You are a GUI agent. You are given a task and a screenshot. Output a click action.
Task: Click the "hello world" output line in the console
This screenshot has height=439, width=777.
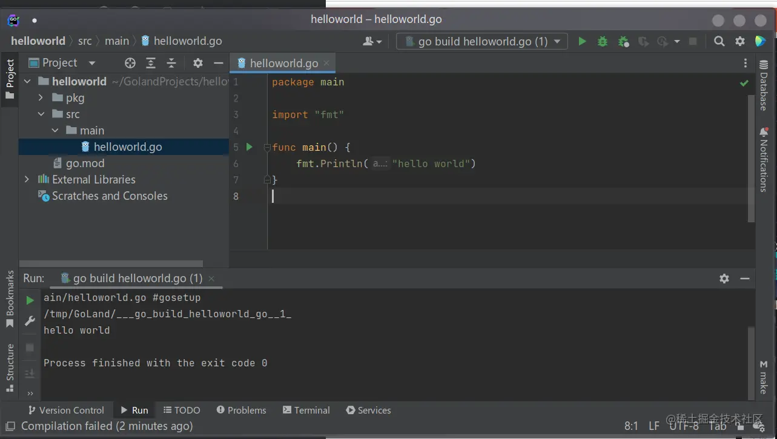pyautogui.click(x=77, y=331)
